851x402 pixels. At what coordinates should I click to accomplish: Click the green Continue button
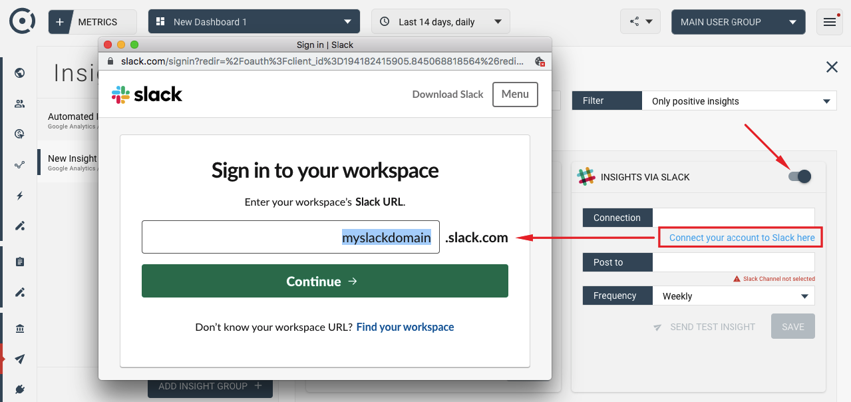[325, 281]
